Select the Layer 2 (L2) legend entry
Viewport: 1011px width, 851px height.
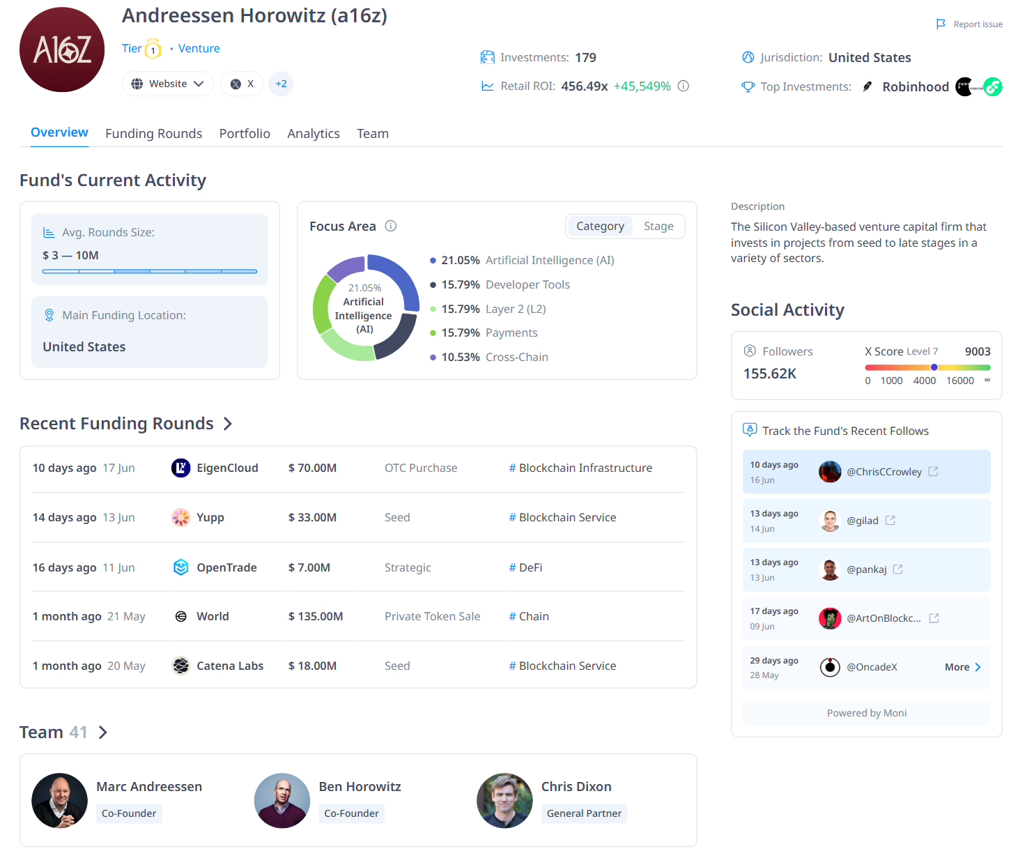488,309
